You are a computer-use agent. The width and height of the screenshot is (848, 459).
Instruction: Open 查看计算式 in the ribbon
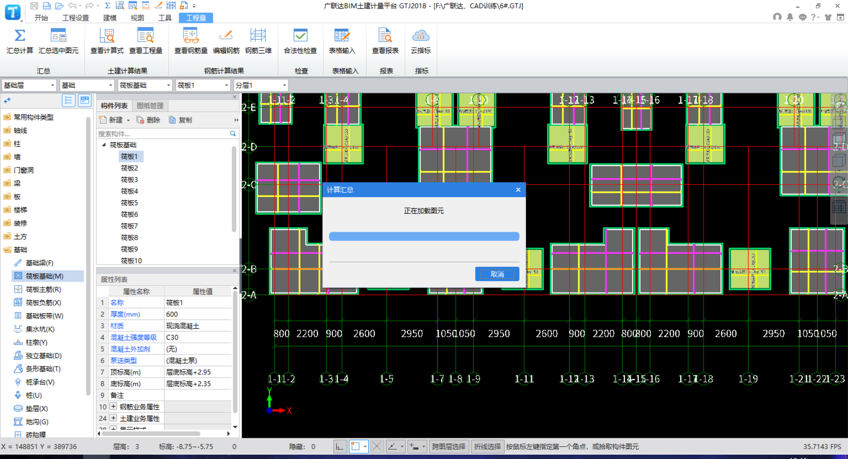[107, 41]
